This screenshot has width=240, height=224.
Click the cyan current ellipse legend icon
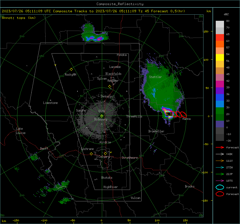tap(220, 187)
